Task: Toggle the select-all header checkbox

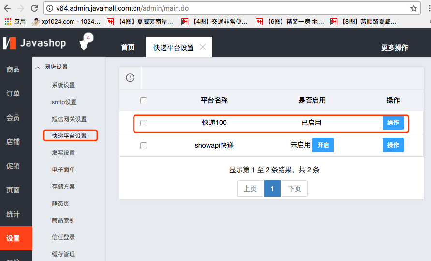Action: point(144,101)
